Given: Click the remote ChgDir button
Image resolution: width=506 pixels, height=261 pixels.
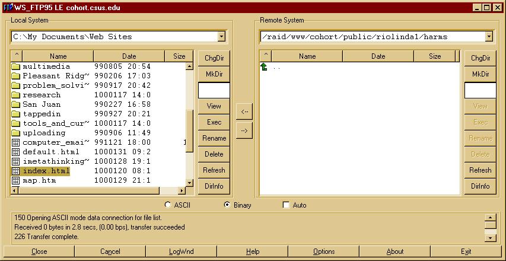Looking at the screenshot, I should pos(480,58).
